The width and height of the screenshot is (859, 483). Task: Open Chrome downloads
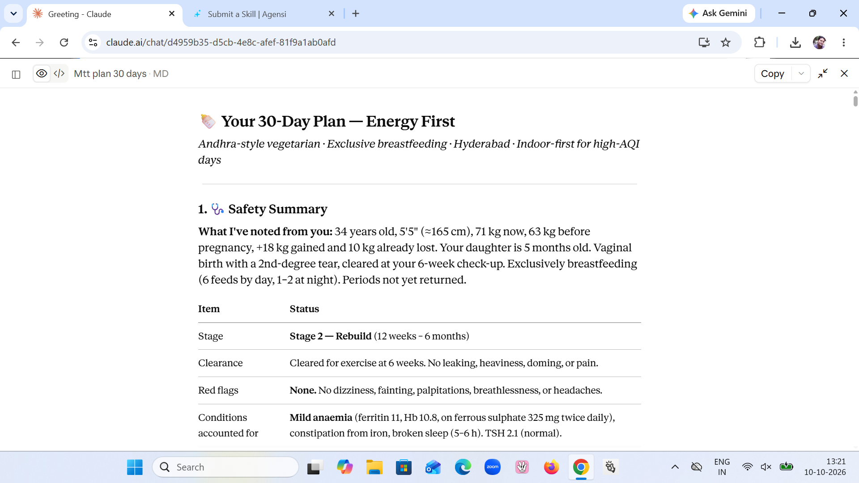pyautogui.click(x=795, y=42)
